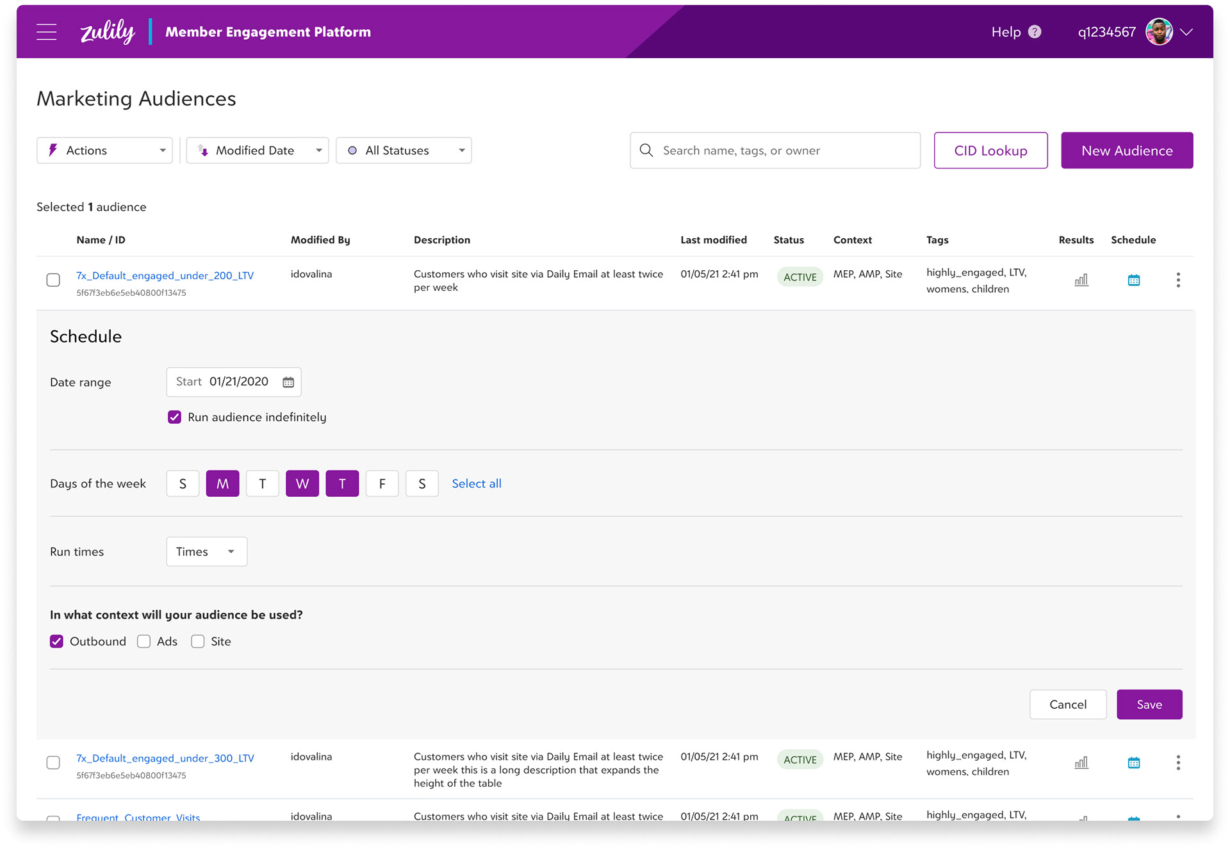
Task: Select the 7x_Default_engaged_under_200_LTV row checkbox
Action: [x=53, y=280]
